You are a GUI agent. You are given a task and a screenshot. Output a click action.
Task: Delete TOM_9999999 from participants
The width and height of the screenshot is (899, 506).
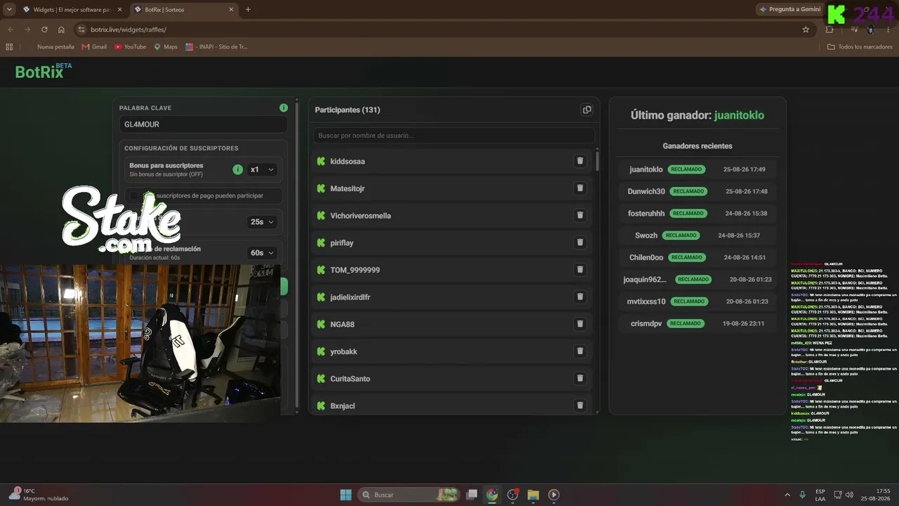point(580,270)
